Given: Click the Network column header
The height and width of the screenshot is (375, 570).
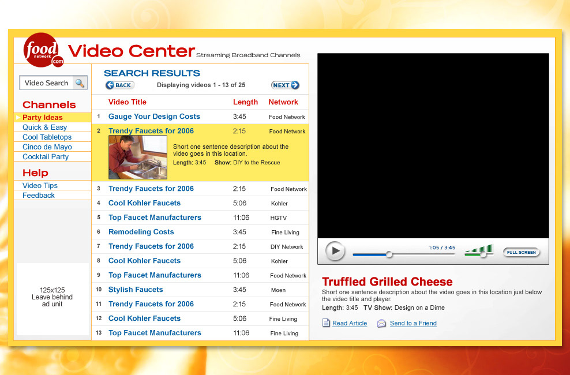Looking at the screenshot, I should click(x=283, y=102).
